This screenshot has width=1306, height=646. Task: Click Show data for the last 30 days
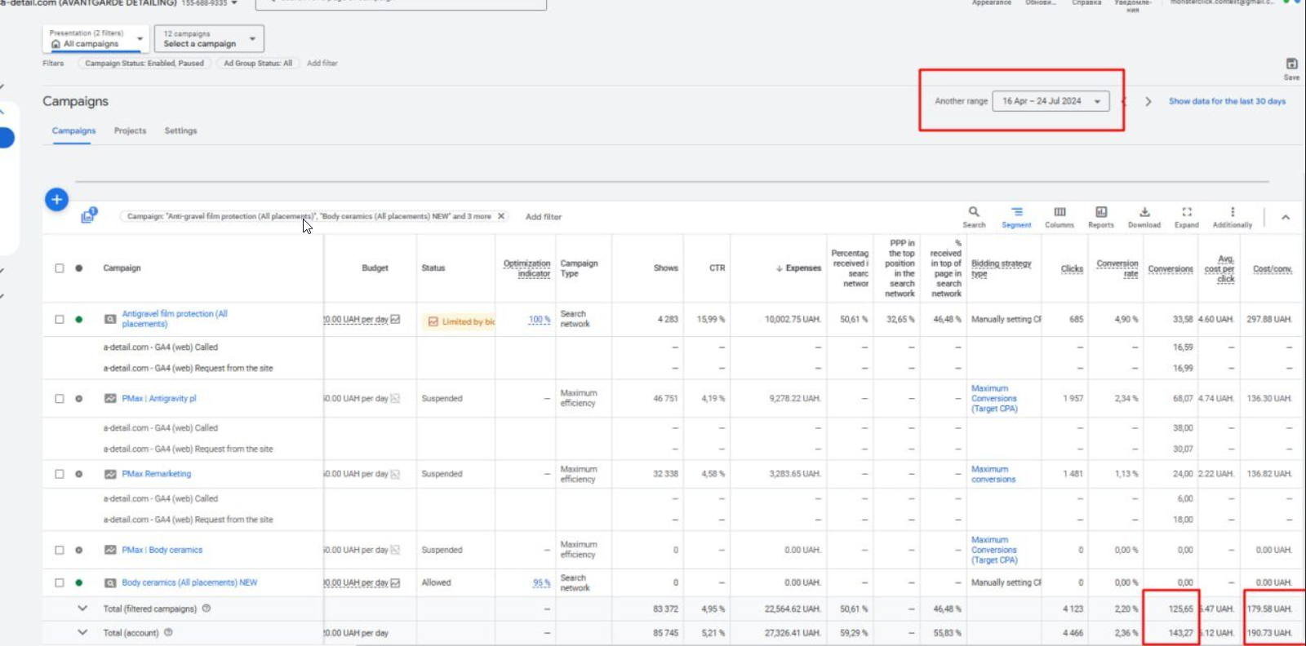click(1226, 101)
